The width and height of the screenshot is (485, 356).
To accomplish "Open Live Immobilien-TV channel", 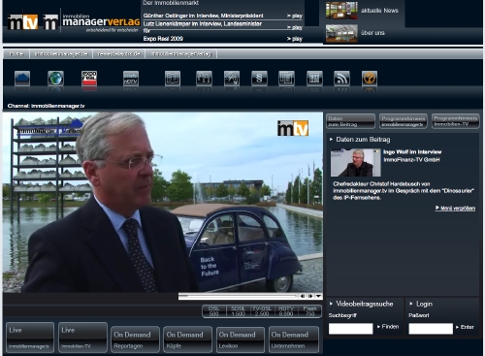I will (x=82, y=338).
